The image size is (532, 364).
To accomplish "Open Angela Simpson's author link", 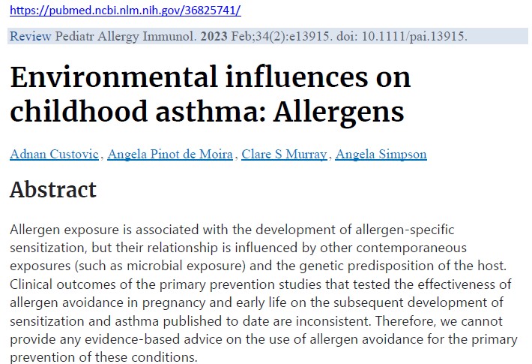I will 381,155.
